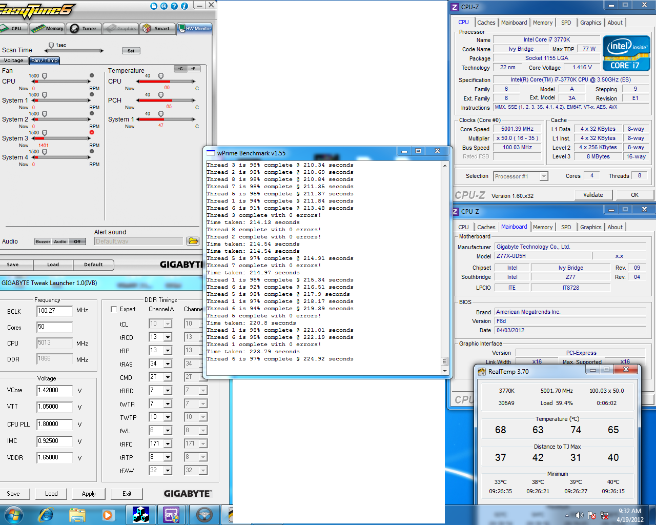Click the CPU fan alert threshold slider
The width and height of the screenshot is (656, 525).
45,76
